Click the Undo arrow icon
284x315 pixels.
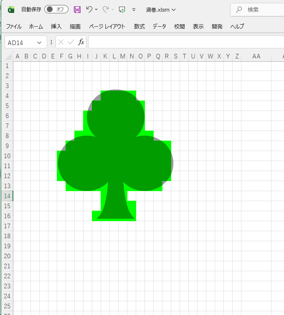(89, 9)
